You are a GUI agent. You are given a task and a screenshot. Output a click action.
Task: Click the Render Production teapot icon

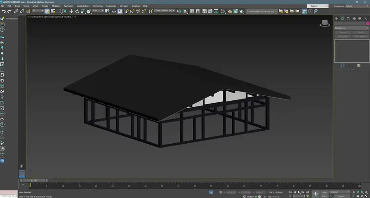(241, 11)
